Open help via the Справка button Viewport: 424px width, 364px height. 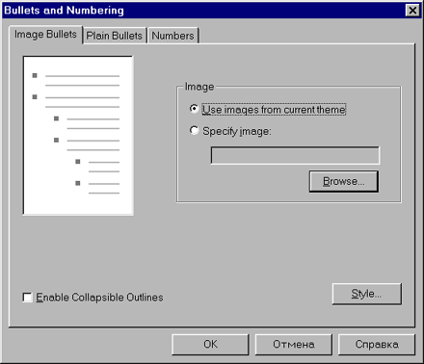pos(377,345)
